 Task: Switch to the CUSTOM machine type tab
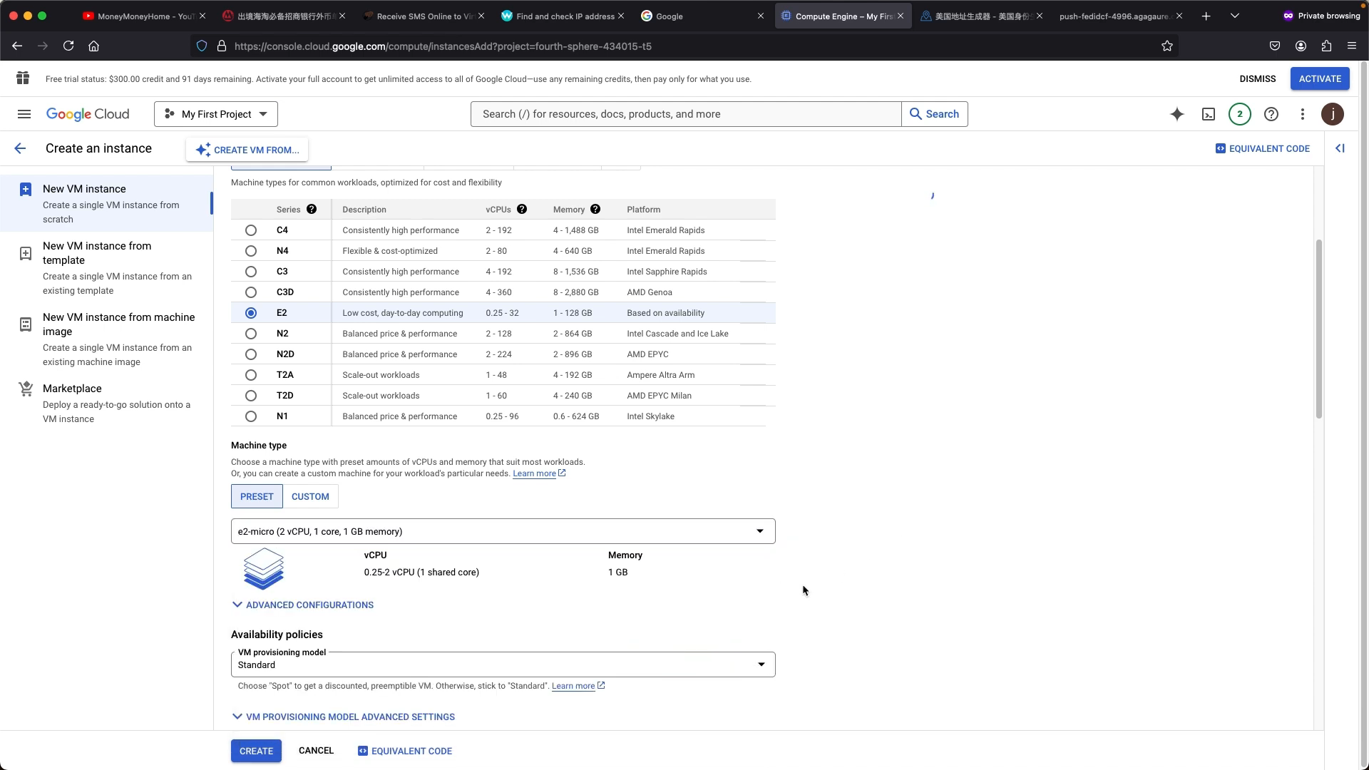tap(310, 496)
